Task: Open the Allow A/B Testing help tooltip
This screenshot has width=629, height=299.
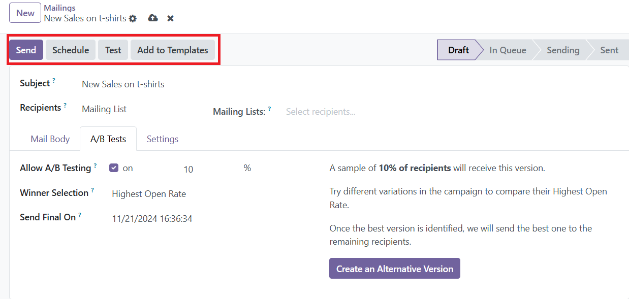Action: point(95,165)
